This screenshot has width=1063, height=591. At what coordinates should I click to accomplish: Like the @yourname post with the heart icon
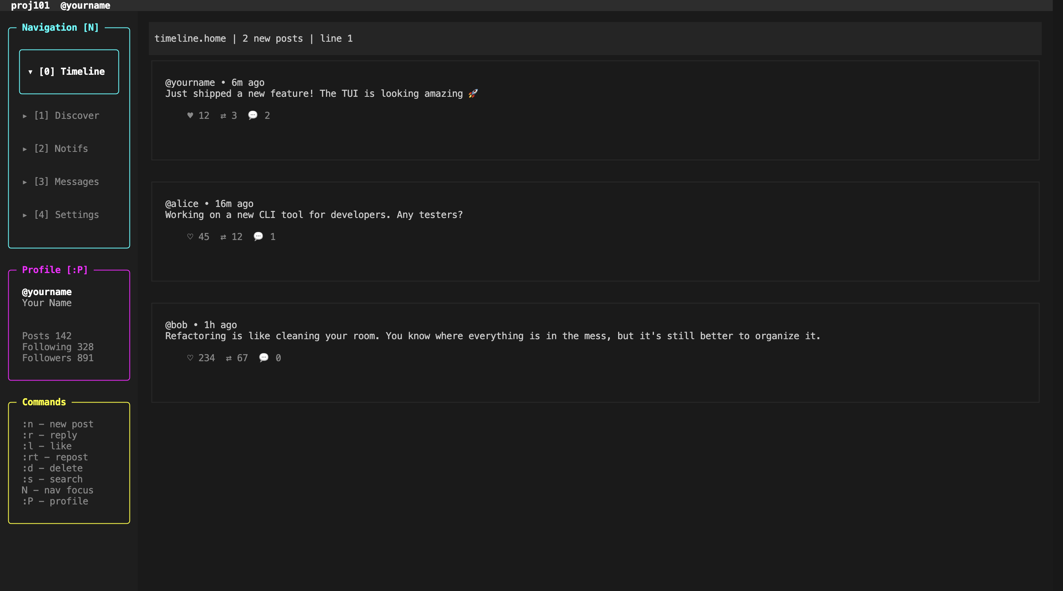190,115
